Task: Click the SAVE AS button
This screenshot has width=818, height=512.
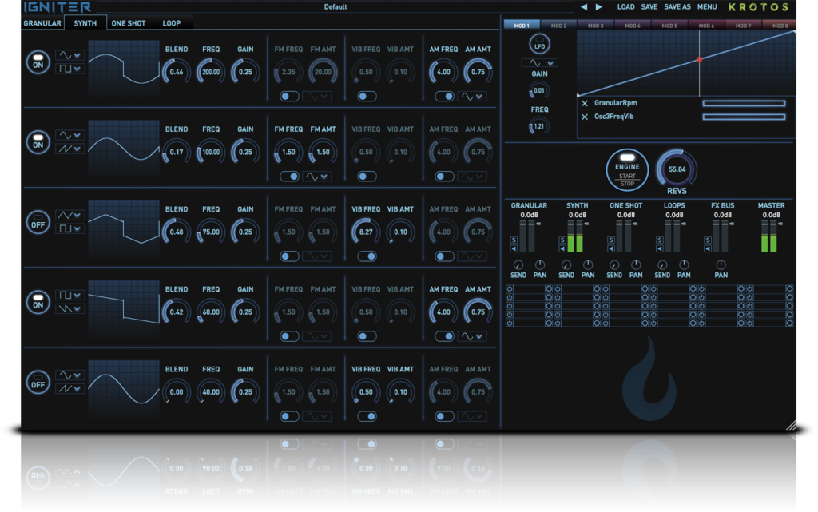Action: click(x=677, y=6)
